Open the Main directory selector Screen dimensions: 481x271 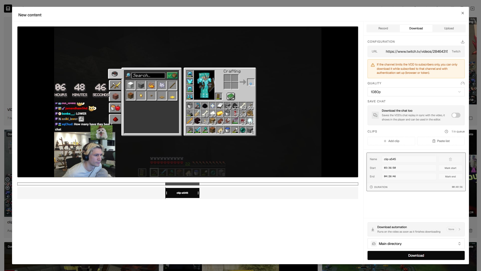point(416,244)
